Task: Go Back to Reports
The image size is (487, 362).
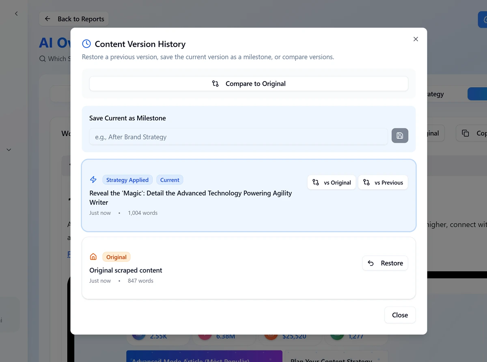Action: point(74,19)
